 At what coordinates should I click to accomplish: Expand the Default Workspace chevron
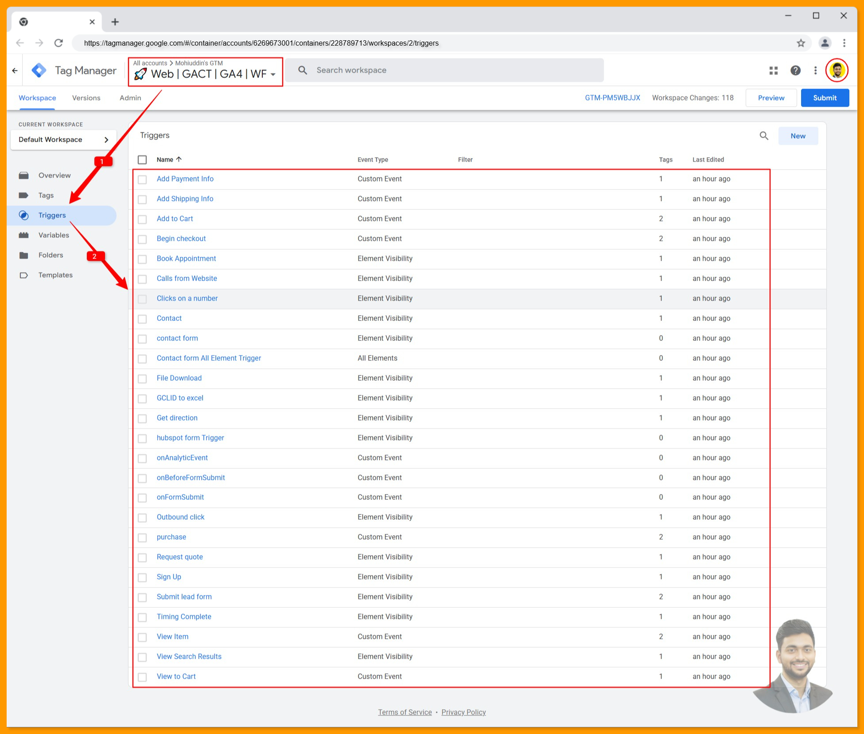106,139
